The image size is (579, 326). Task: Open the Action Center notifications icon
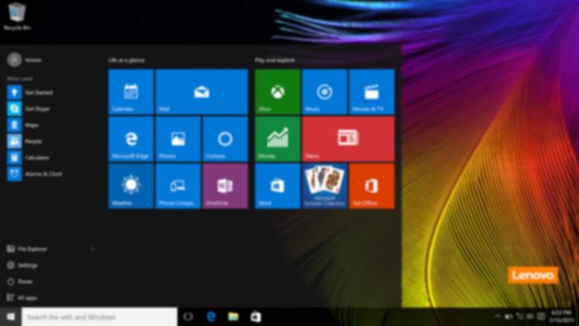(x=541, y=316)
